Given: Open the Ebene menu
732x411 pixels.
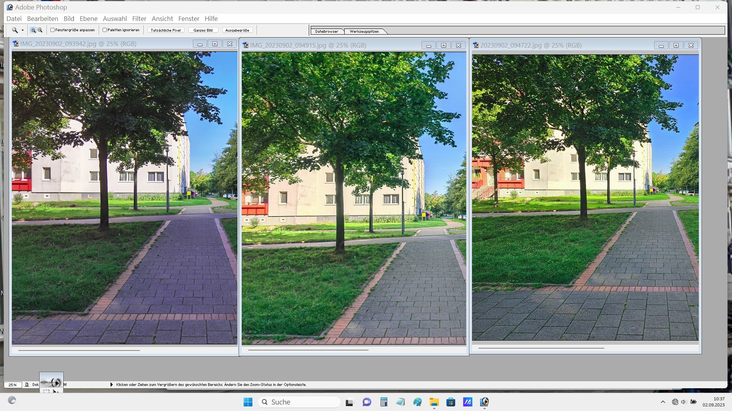Looking at the screenshot, I should click(88, 19).
